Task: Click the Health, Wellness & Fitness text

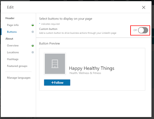Action: click(x=85, y=73)
